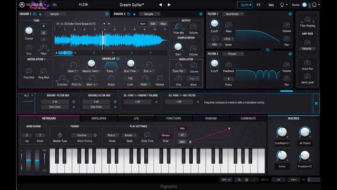Click the Tukey grain window shape icon
The image size is (337, 190).
(x=111, y=65)
